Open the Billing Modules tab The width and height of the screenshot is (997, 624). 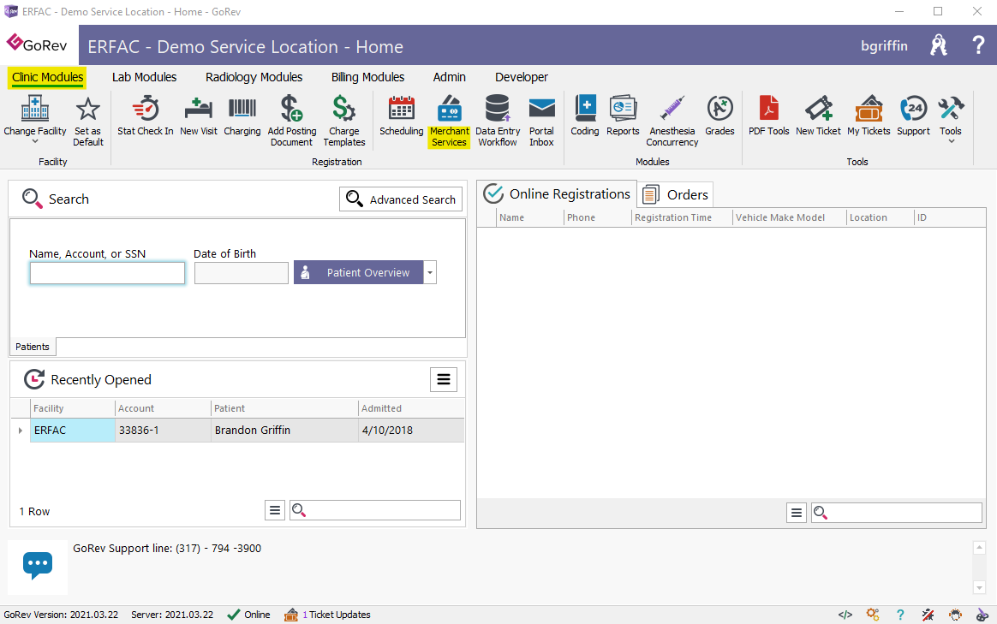(367, 77)
